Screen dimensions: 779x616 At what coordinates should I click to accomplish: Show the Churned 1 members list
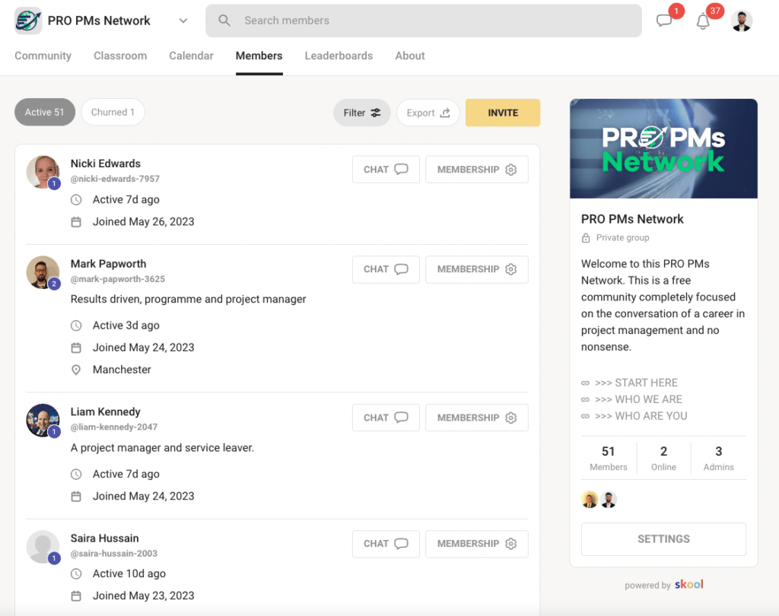coord(113,113)
